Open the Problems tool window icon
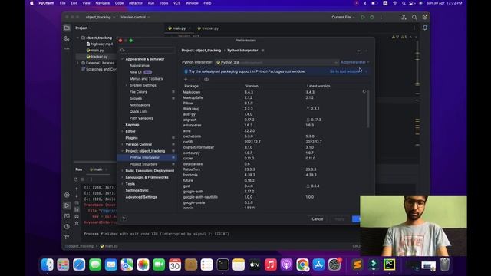 click(x=67, y=226)
